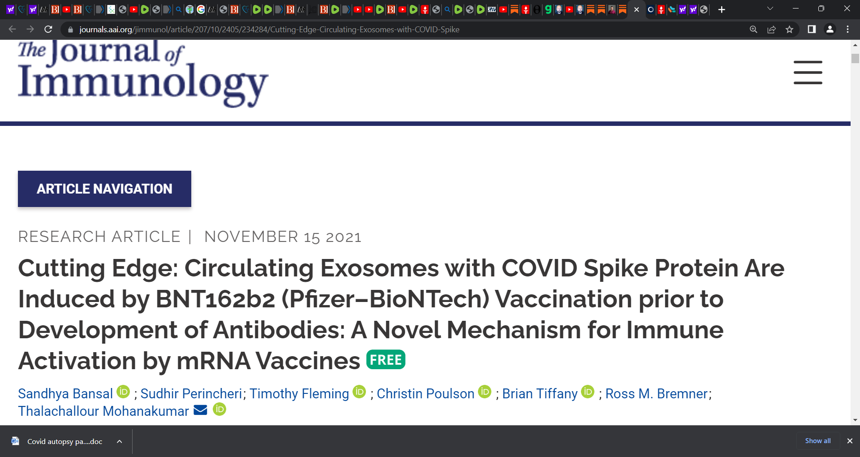860x457 pixels.
Task: Click Show all downloads
Action: [x=817, y=441]
